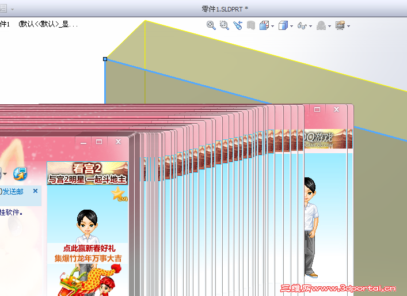
Task: Click the Display Style shaded cube icon
Action: click(x=283, y=25)
